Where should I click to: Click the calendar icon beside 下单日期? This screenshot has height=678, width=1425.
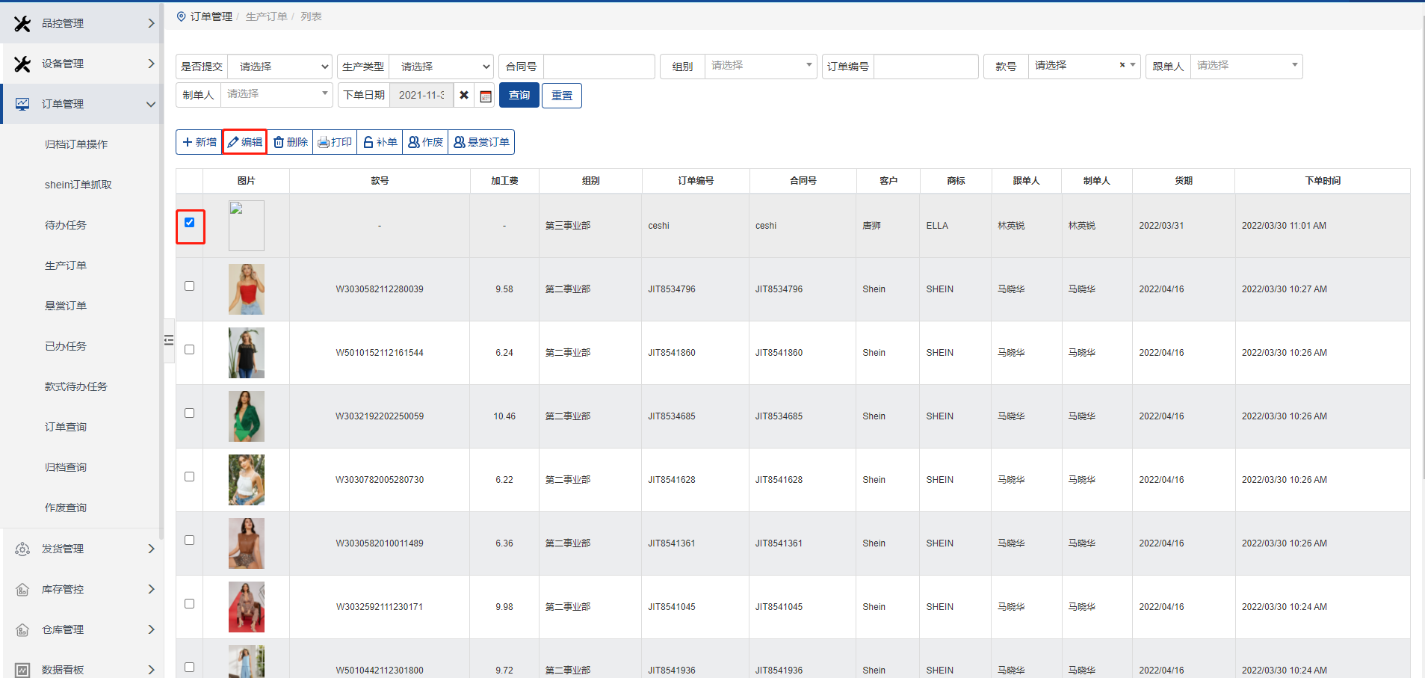click(486, 96)
